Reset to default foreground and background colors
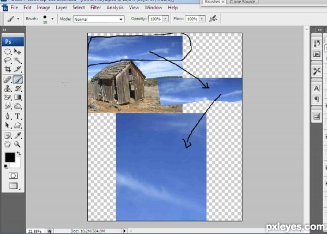The image size is (327, 234). [6, 166]
